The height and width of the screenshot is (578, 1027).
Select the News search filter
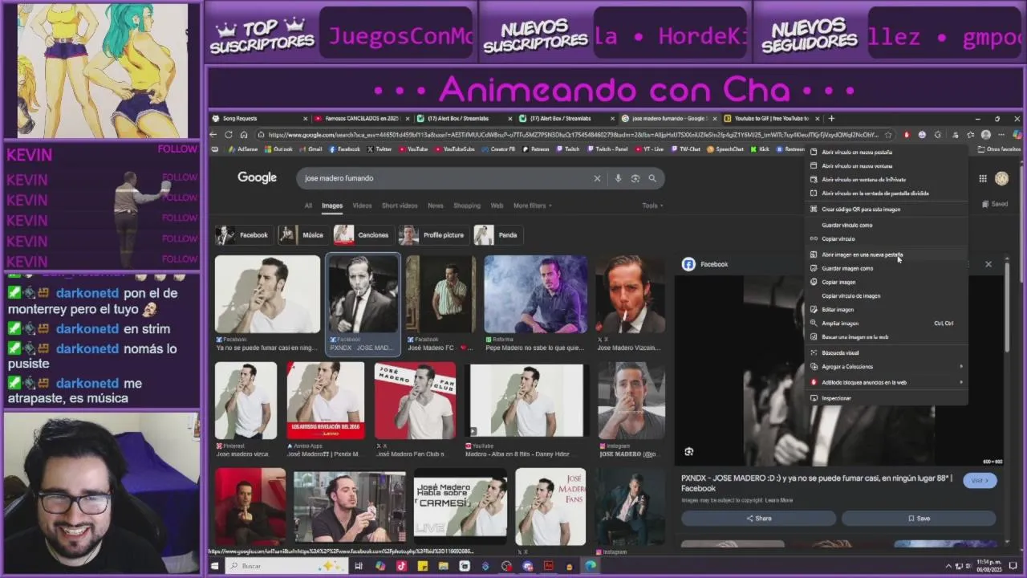tap(436, 206)
